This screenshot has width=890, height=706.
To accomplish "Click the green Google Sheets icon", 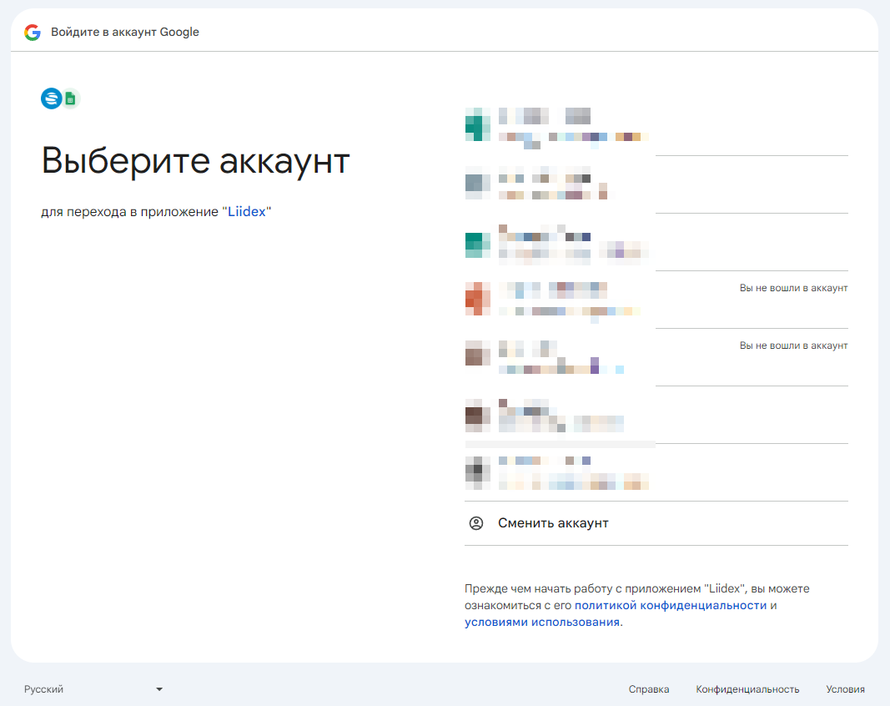I will [x=71, y=98].
